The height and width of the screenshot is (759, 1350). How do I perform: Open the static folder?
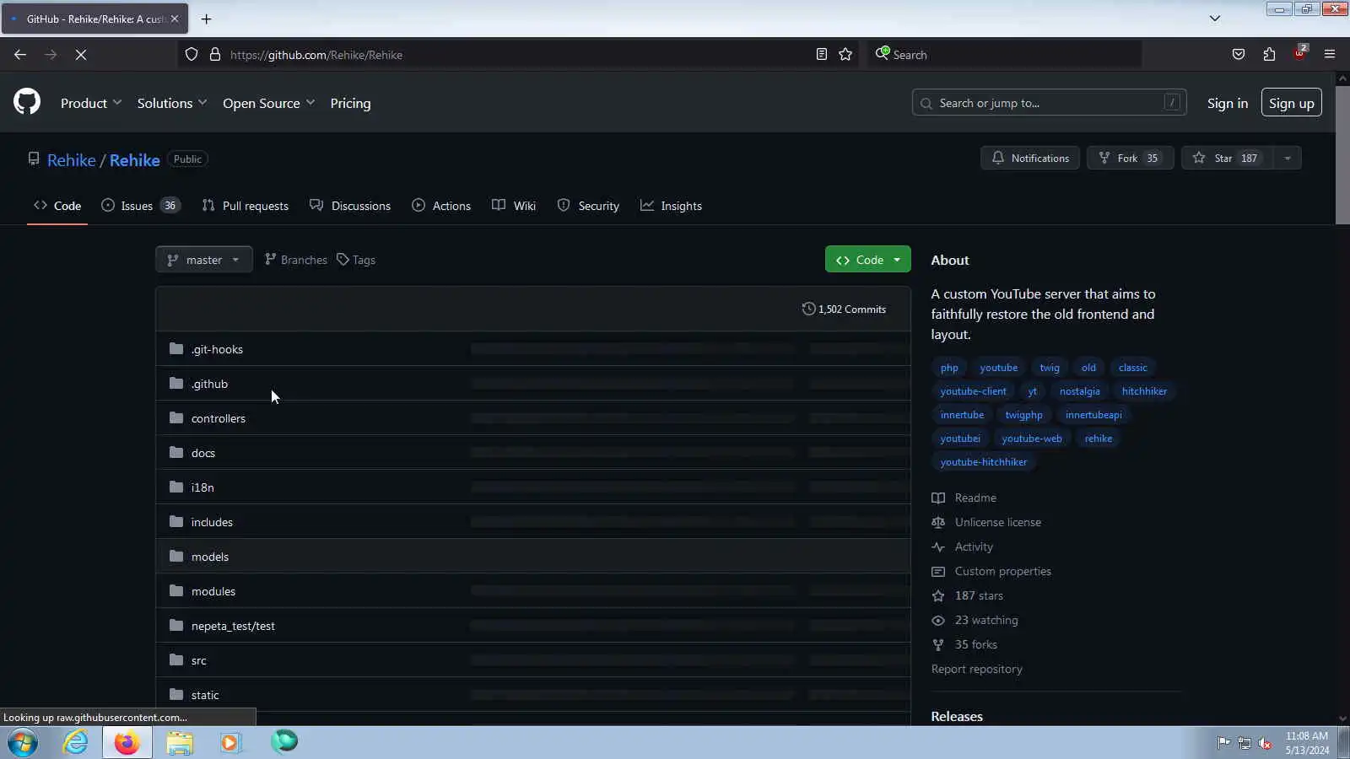[x=205, y=695]
